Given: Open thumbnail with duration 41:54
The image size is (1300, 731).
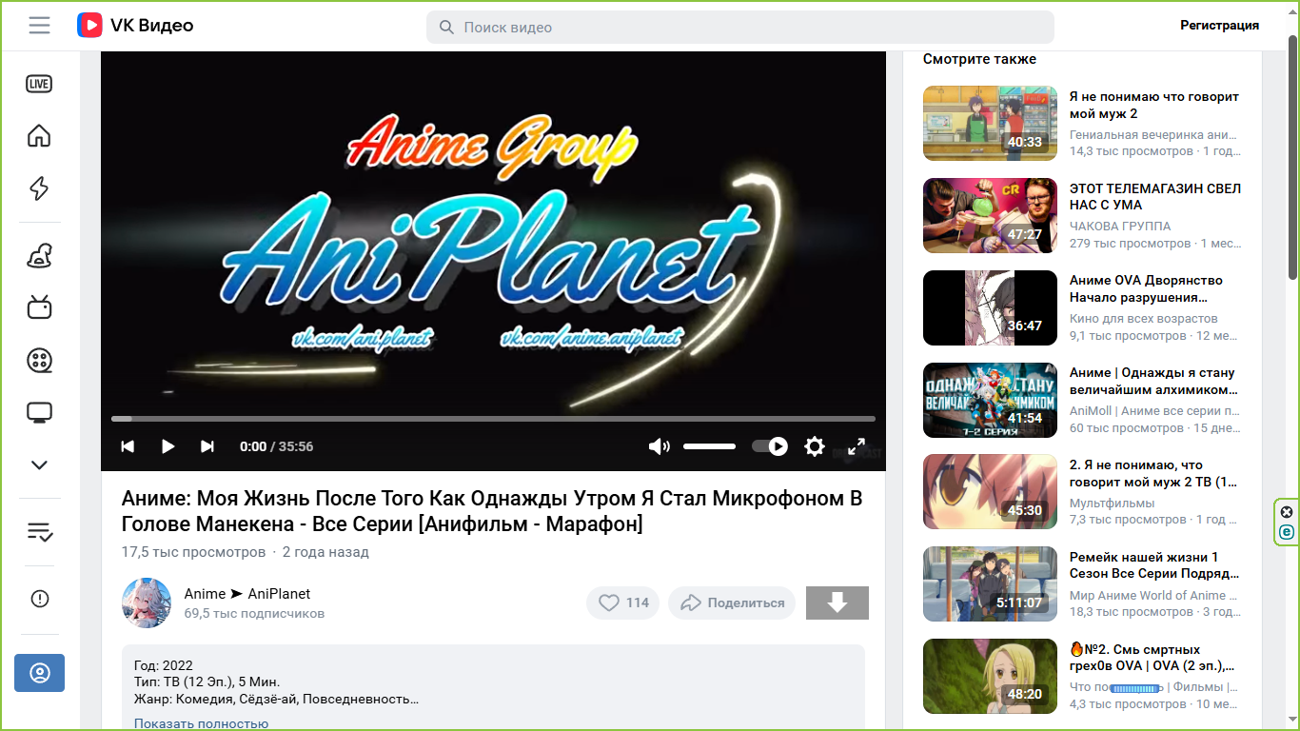Looking at the screenshot, I should click(x=990, y=400).
